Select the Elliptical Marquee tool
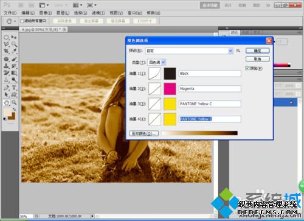Viewport: 304px width, 221px height. point(6,37)
